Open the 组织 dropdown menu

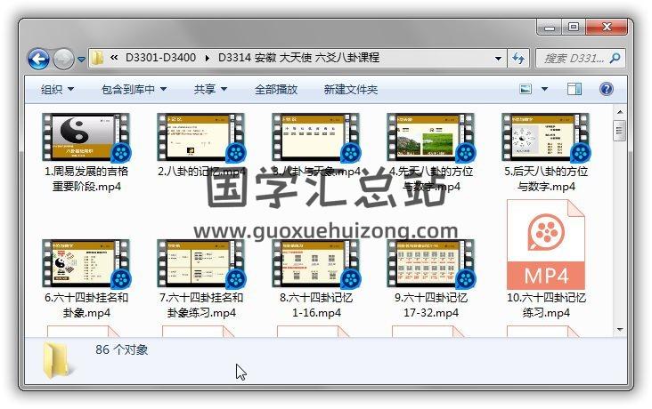click(57, 90)
